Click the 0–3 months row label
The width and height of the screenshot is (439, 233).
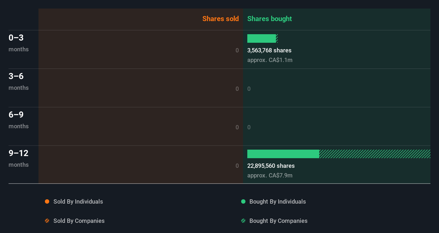tap(18, 43)
